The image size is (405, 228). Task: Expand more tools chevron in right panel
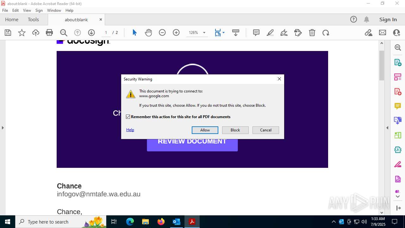tap(398, 196)
